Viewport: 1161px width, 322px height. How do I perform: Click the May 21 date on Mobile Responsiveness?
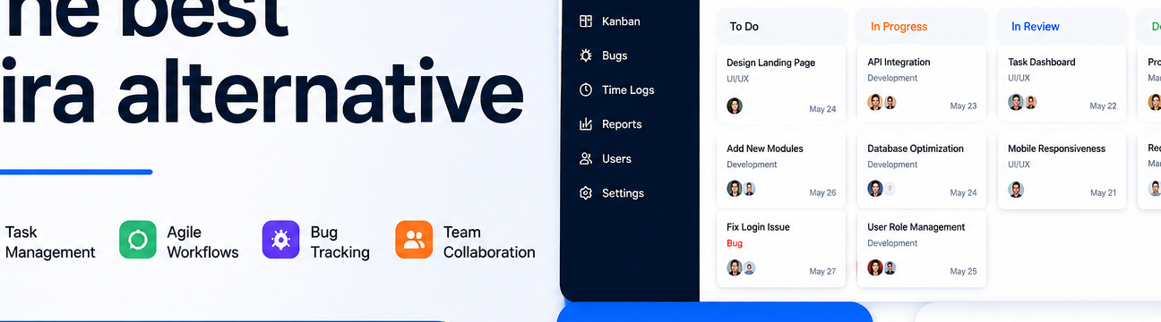point(1103,192)
